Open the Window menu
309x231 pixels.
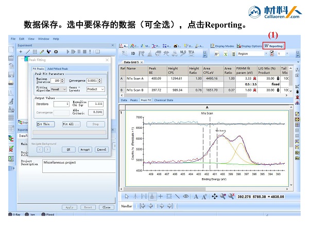pos(44,38)
